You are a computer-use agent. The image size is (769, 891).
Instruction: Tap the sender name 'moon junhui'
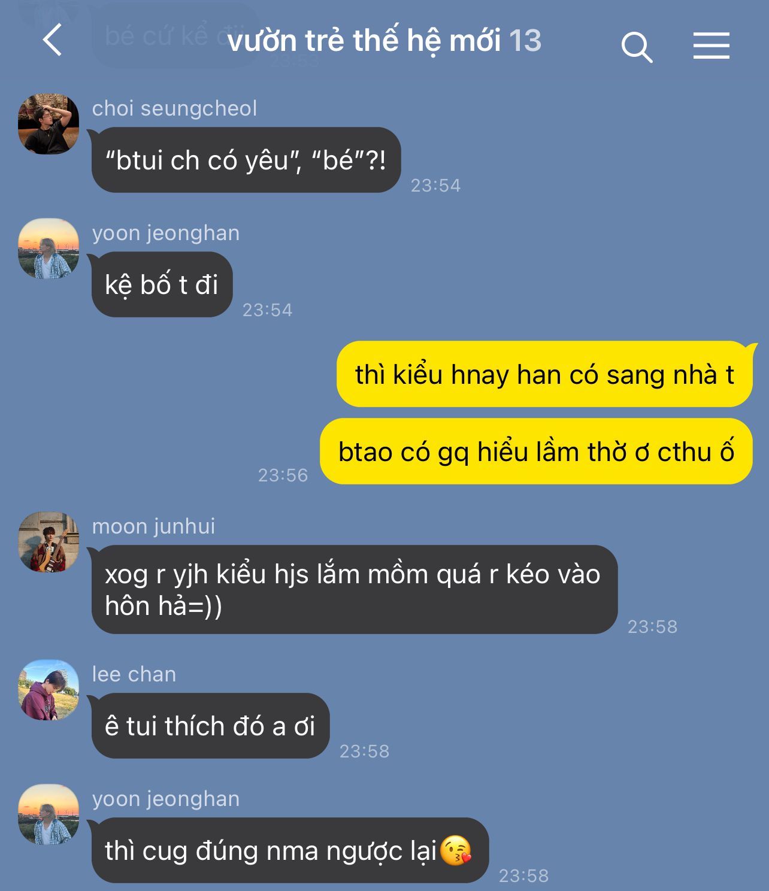coord(153,526)
